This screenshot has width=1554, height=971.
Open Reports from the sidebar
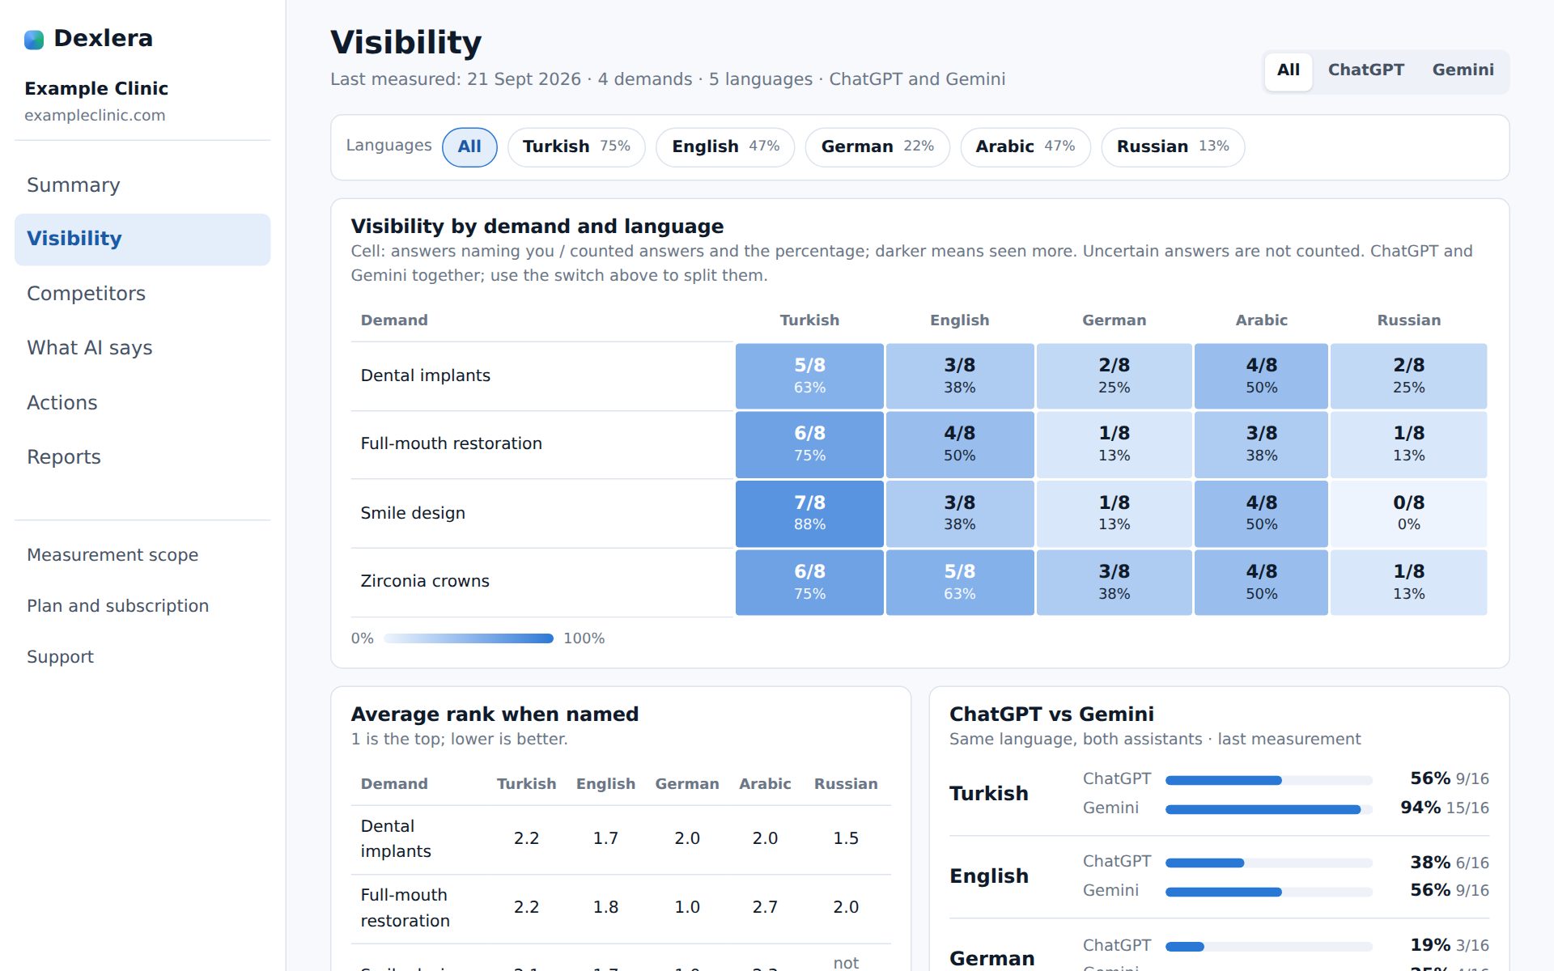142,457
